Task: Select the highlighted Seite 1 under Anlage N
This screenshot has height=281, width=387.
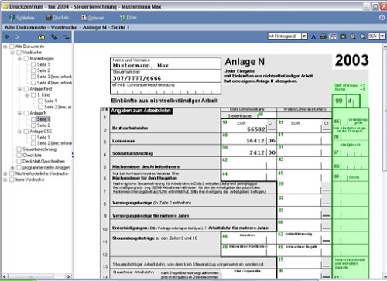Action: [x=43, y=119]
